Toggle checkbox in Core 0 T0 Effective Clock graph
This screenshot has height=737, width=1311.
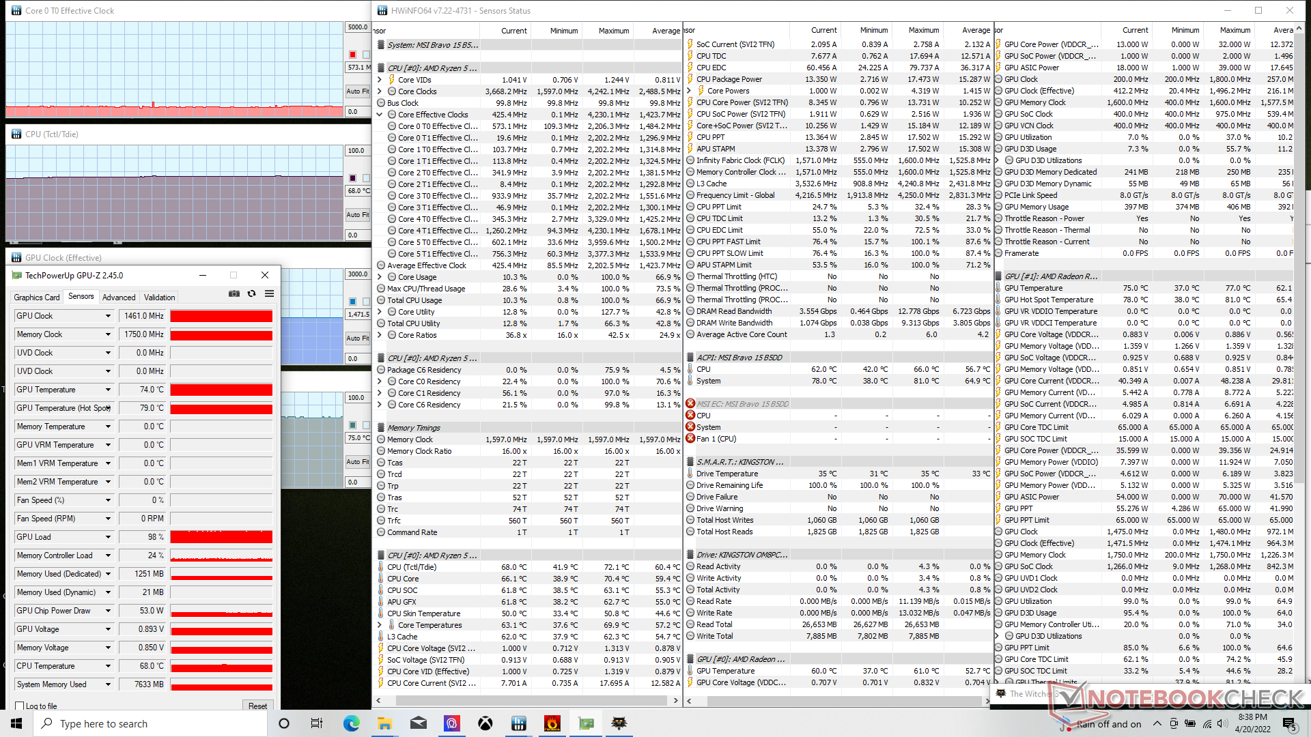tap(366, 55)
